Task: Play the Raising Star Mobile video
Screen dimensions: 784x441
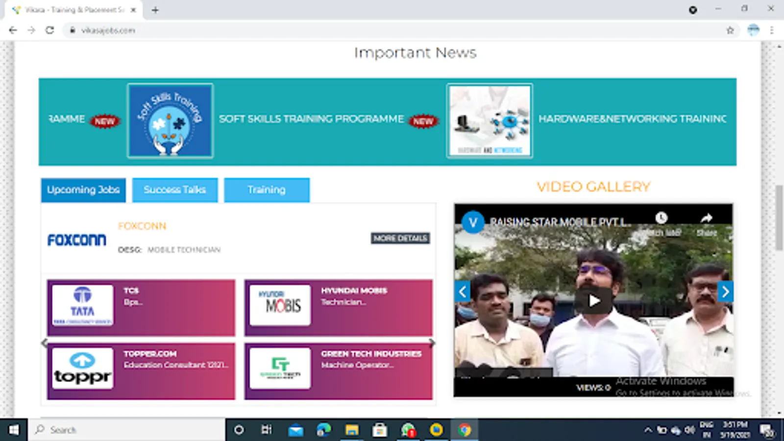Action: (594, 300)
